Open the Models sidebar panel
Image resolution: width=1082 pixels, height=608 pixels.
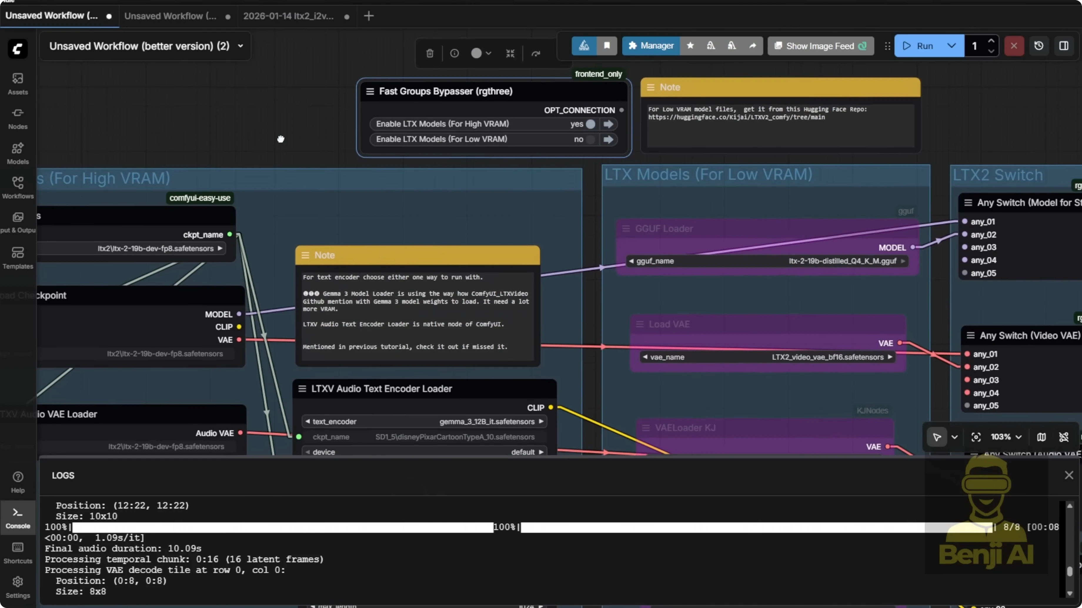point(18,153)
